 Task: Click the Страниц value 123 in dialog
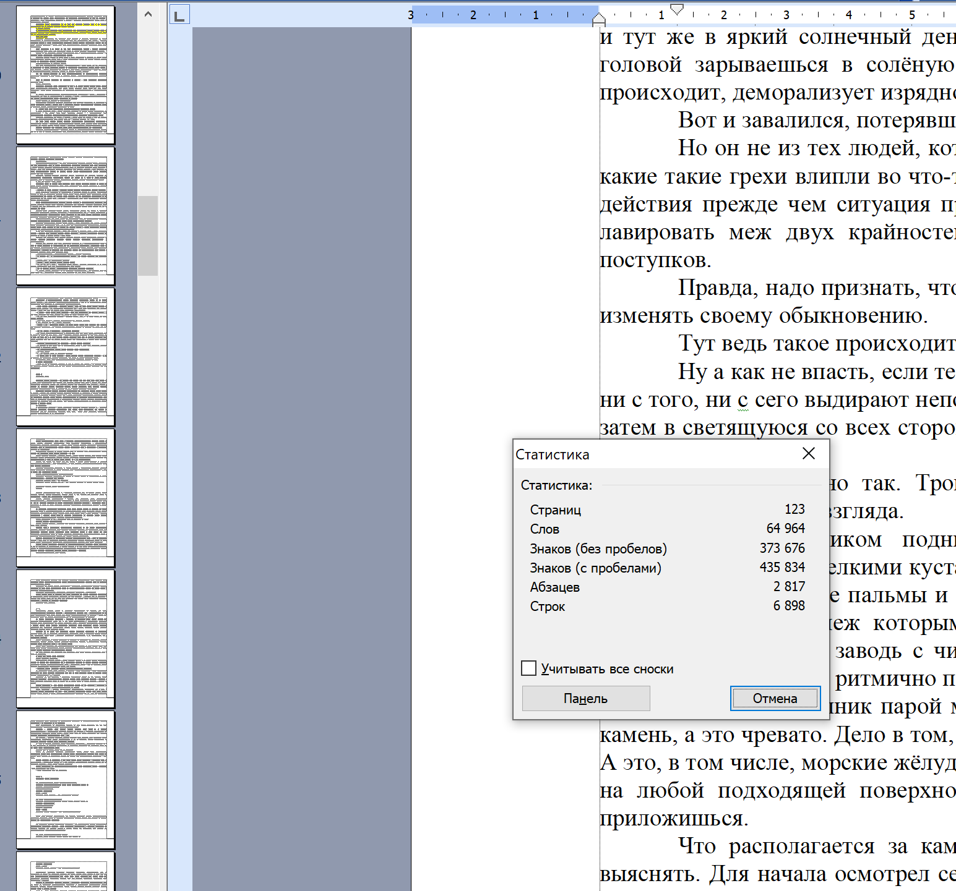click(x=795, y=509)
